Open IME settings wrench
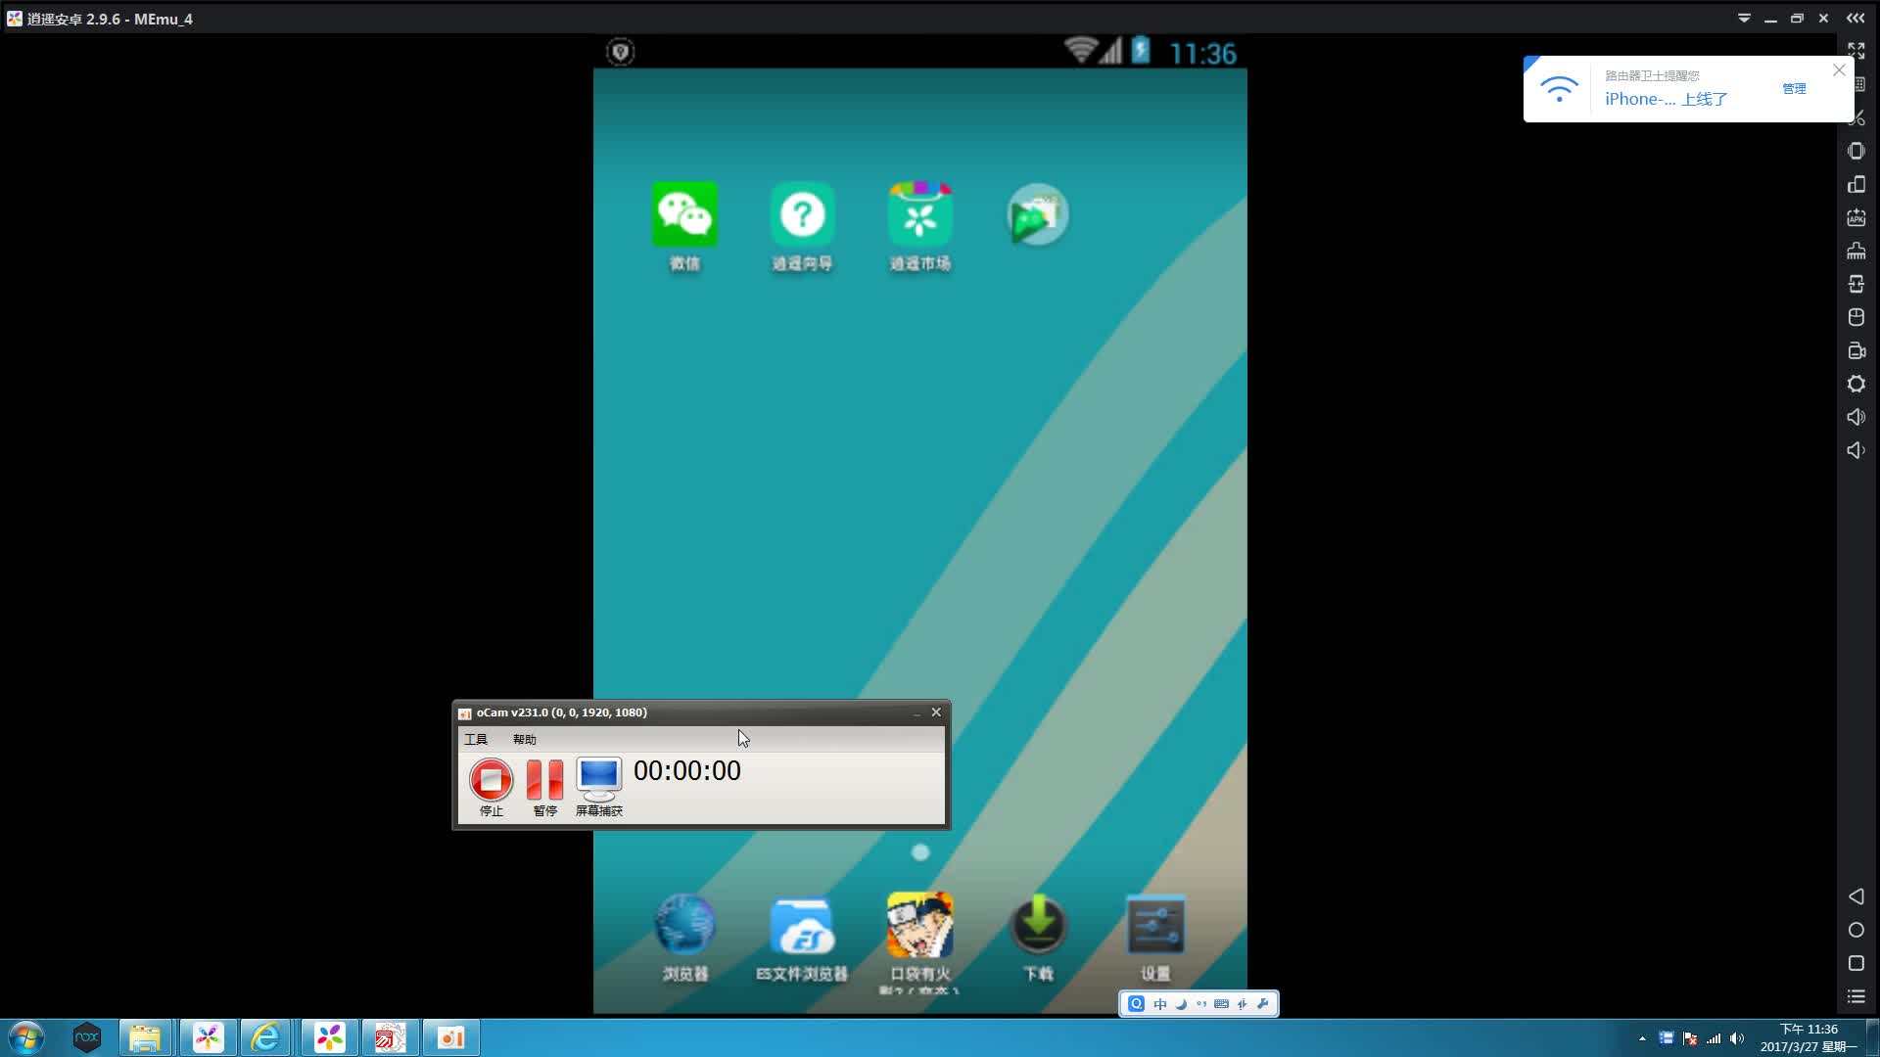The image size is (1880, 1057). (x=1262, y=1004)
